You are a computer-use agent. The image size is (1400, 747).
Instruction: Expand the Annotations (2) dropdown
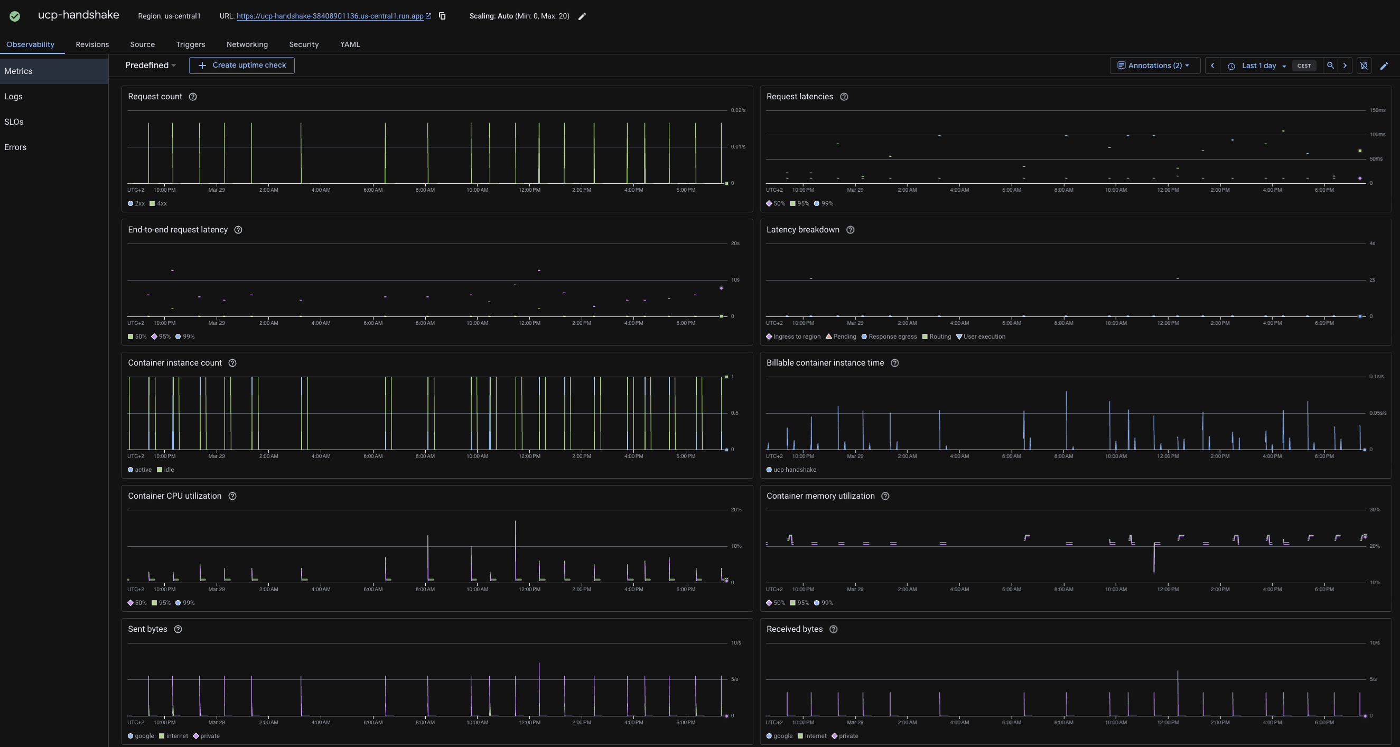pos(1154,65)
